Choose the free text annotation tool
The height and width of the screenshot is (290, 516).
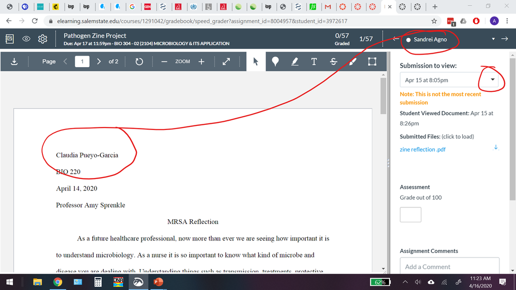pos(314,61)
